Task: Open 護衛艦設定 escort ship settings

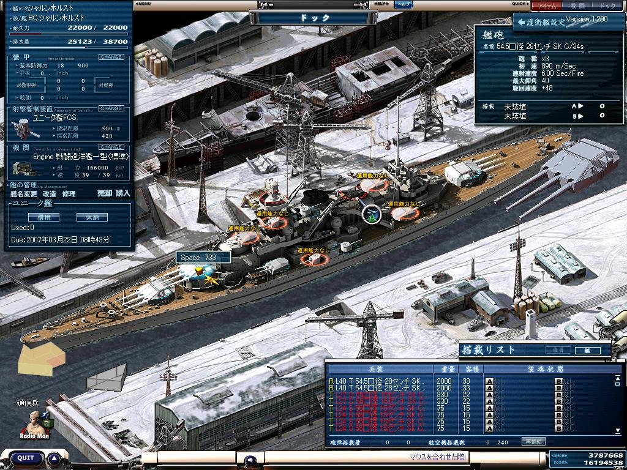Action: tap(541, 23)
